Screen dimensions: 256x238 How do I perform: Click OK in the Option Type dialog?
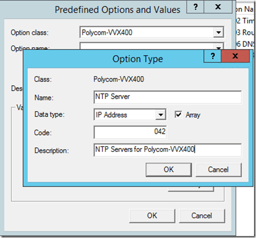pyautogui.click(x=169, y=170)
